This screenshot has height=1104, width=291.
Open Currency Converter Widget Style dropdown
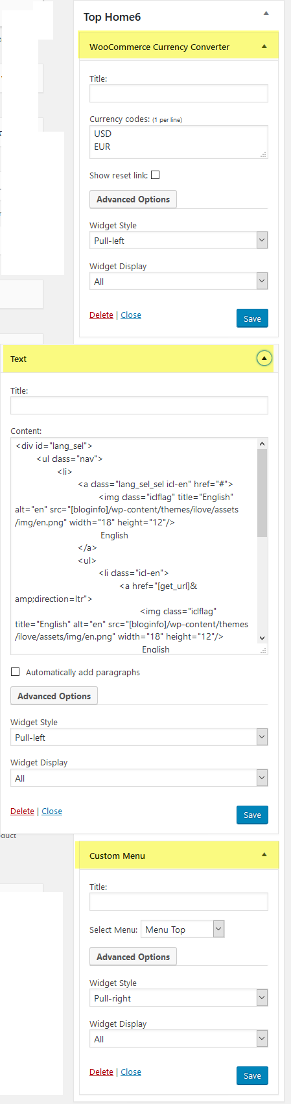[x=179, y=241]
